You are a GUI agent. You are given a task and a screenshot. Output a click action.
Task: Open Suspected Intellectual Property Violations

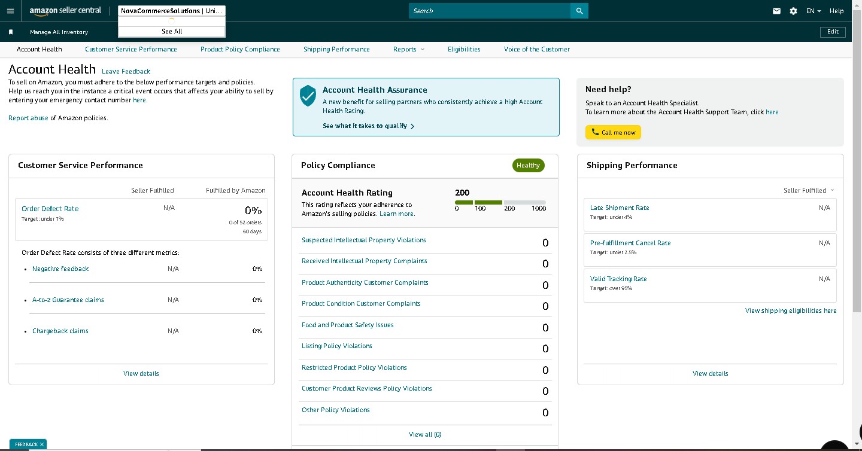(x=364, y=240)
